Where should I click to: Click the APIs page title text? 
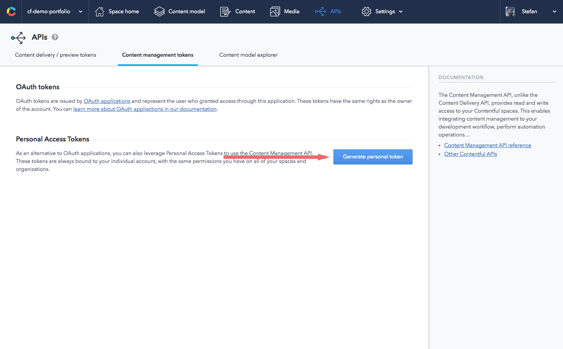click(x=39, y=37)
